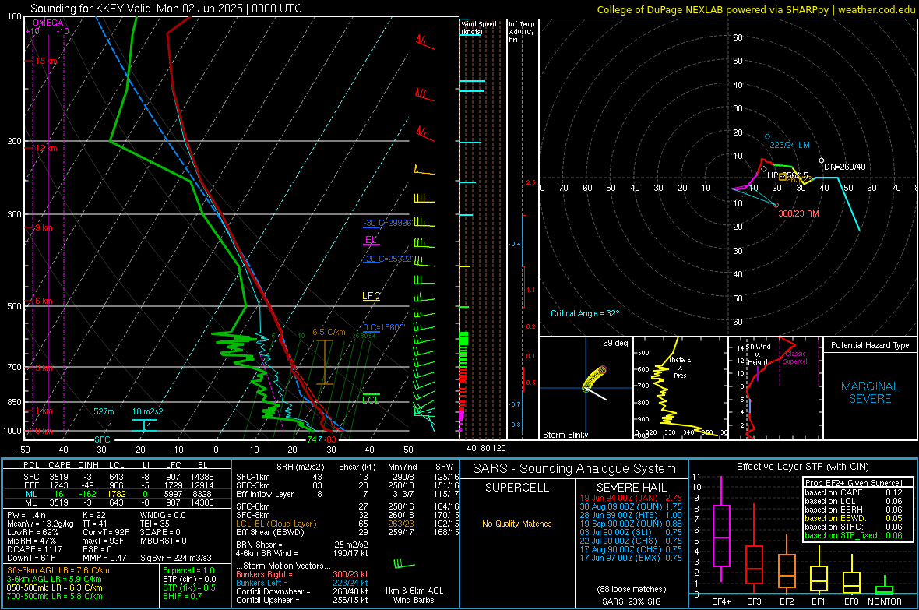Click the 850-500mb LR = 6.3 C/km line
Screen dimensions: 919x610
55,587
